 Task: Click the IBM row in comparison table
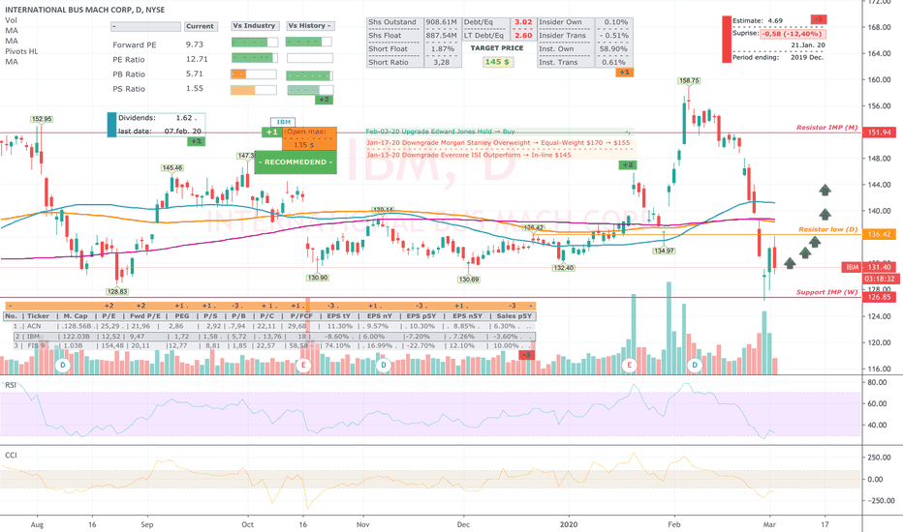coord(274,337)
